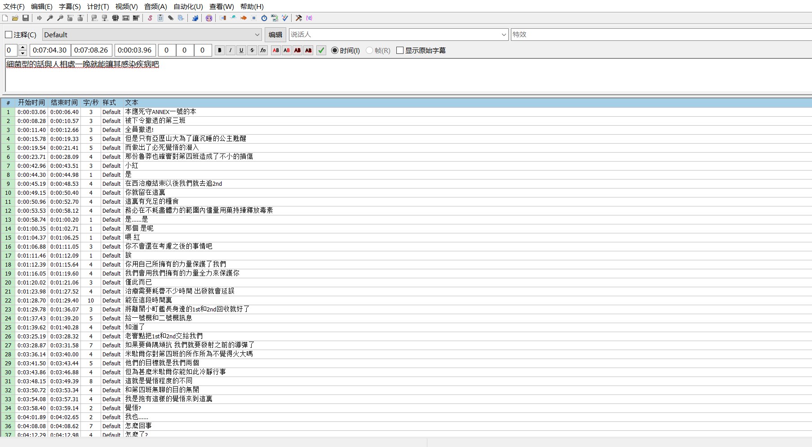Increase layer number with up stepper arrow
This screenshot has width=812, height=447.
[x=23, y=47]
